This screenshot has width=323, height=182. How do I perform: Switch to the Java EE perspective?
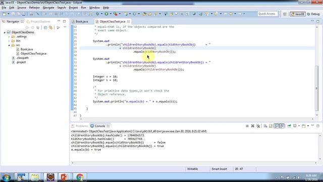297,14
